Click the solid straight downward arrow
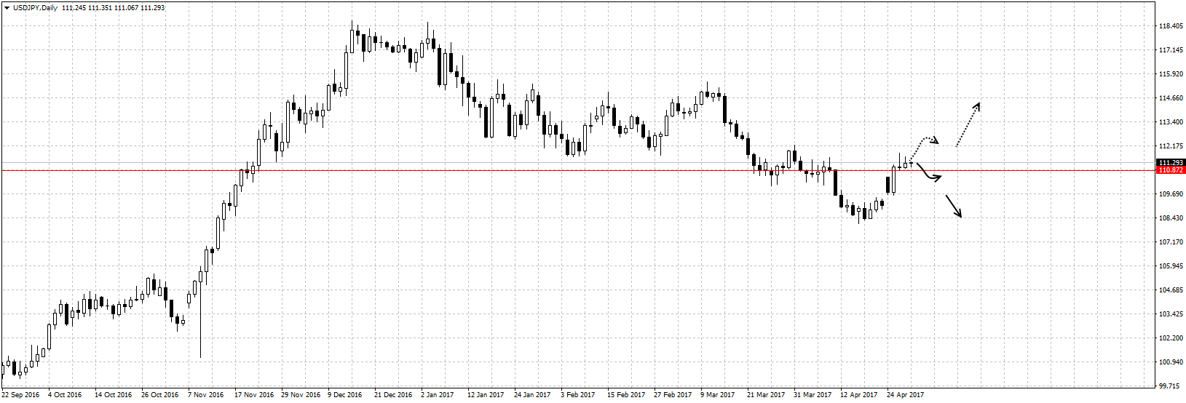Screen dimensions: 1186x403 [954, 207]
